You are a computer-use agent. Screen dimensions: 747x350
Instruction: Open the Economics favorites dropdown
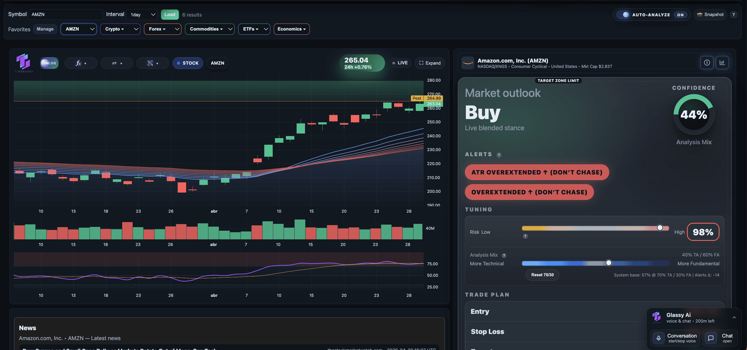click(x=292, y=29)
